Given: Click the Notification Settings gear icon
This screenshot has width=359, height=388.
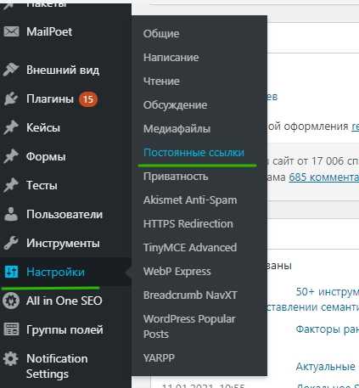Looking at the screenshot, I should coord(11,359).
